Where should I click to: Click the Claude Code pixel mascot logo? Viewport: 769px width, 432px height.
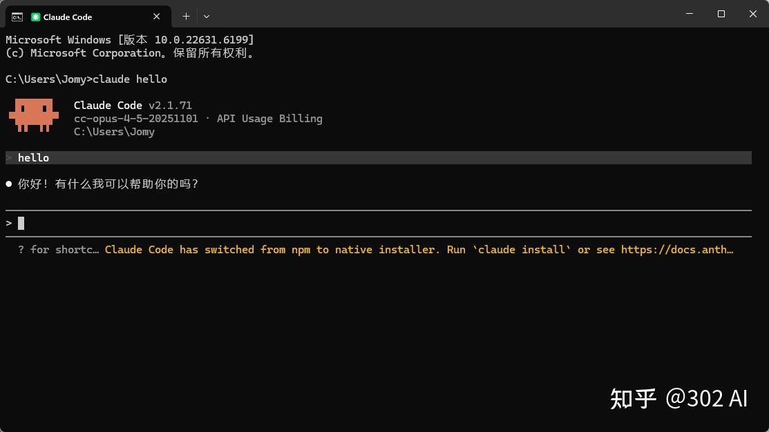pos(33,115)
